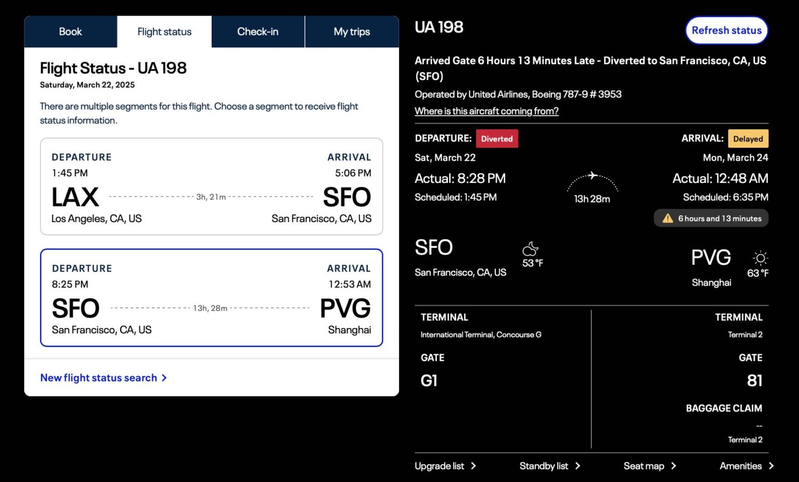This screenshot has width=799, height=482.
Task: Click the red Diverted status badge
Action: pyautogui.click(x=497, y=138)
